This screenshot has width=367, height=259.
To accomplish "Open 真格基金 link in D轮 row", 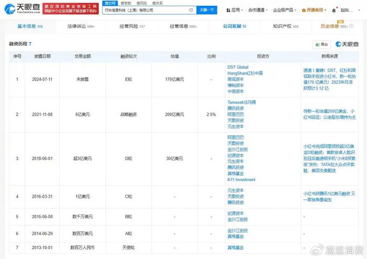I will coord(235,174).
